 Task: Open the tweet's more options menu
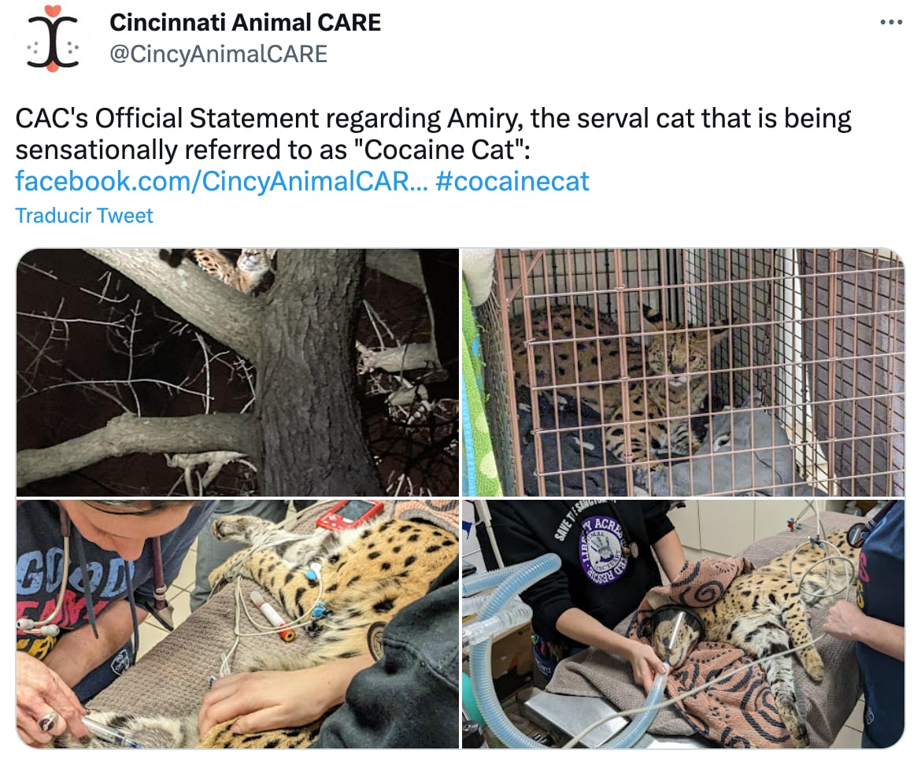tap(890, 24)
